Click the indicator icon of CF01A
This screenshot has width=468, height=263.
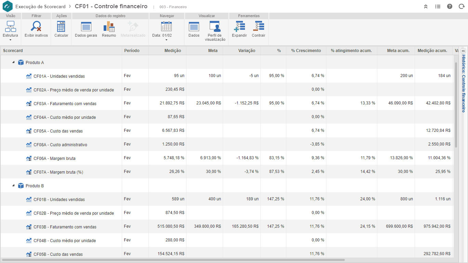(29, 76)
